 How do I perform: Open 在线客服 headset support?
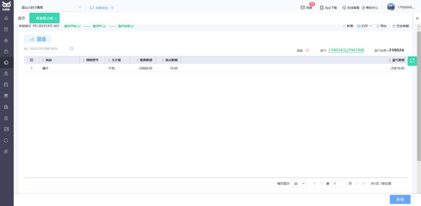[x=351, y=8]
